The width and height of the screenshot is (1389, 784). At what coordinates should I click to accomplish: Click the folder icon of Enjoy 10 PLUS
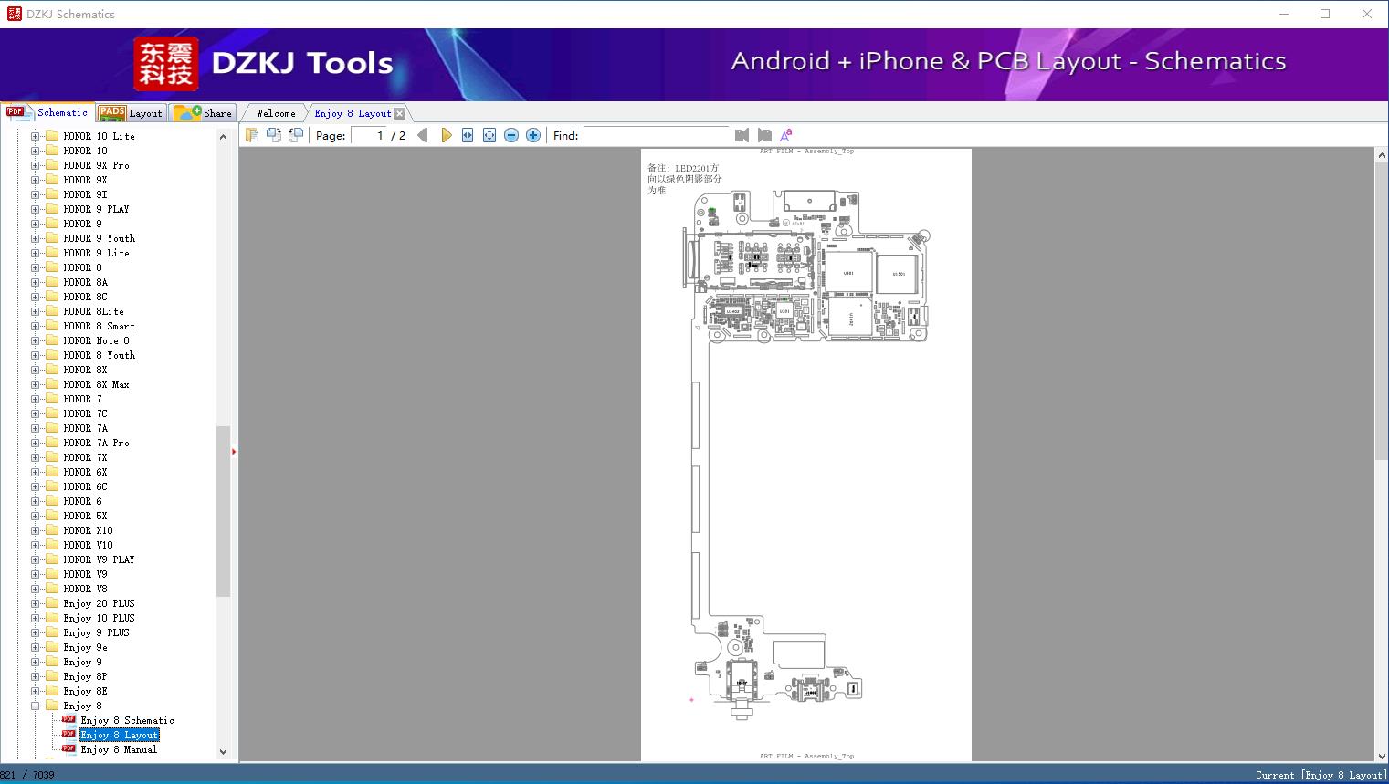tap(52, 618)
